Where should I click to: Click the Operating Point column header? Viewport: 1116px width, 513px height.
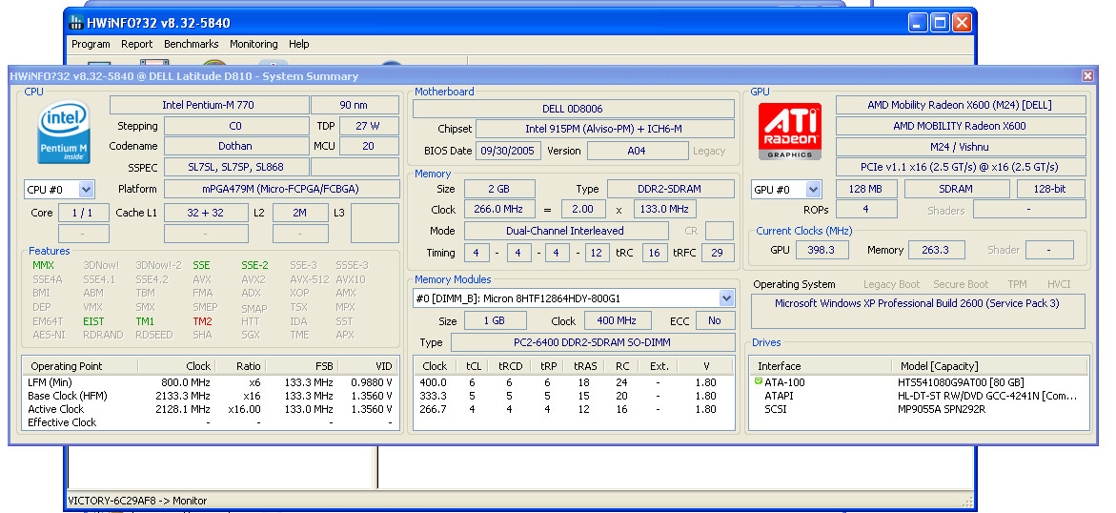[80, 366]
